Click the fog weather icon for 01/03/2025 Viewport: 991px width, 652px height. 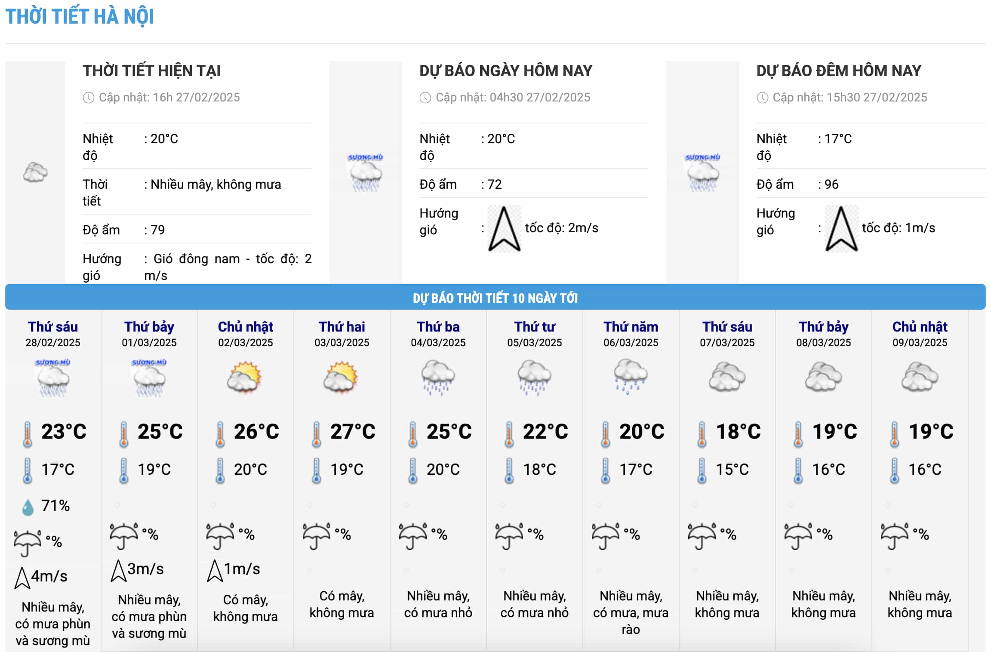[149, 377]
